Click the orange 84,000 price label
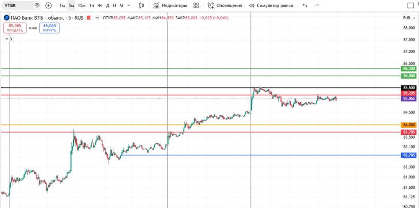 click(x=409, y=125)
